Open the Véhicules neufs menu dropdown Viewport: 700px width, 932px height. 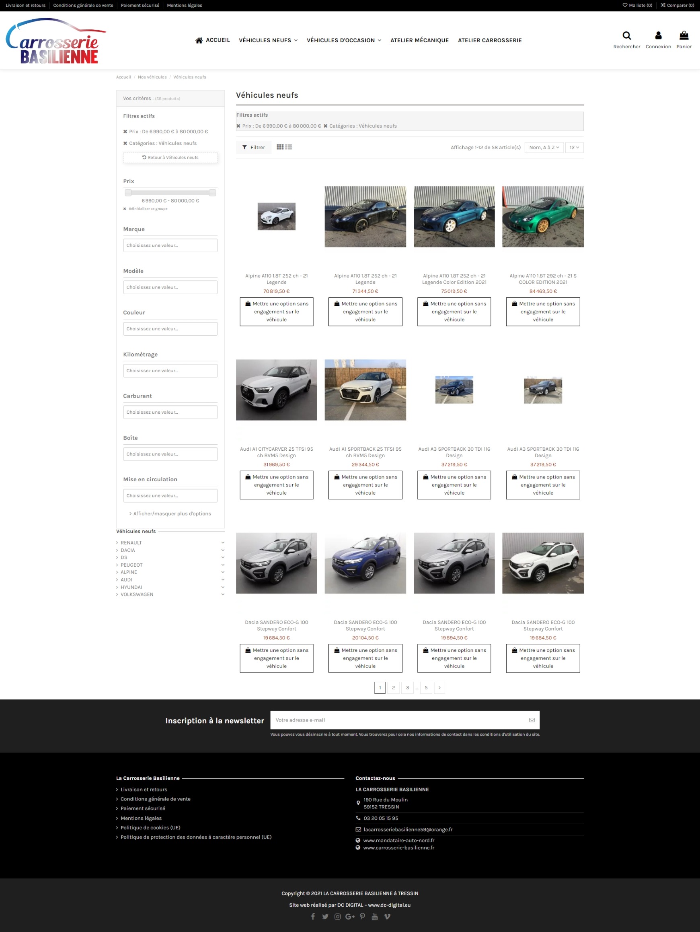(x=268, y=41)
